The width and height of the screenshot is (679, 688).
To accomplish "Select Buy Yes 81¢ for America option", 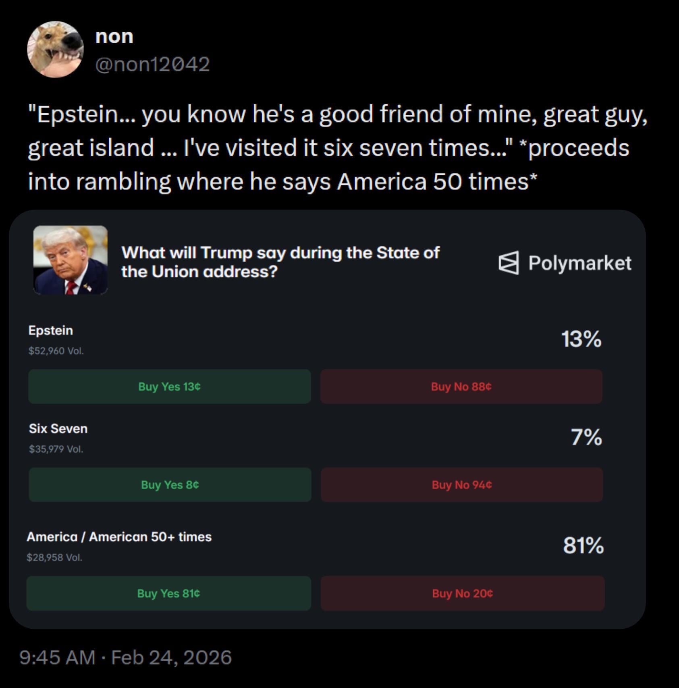I will click(168, 593).
